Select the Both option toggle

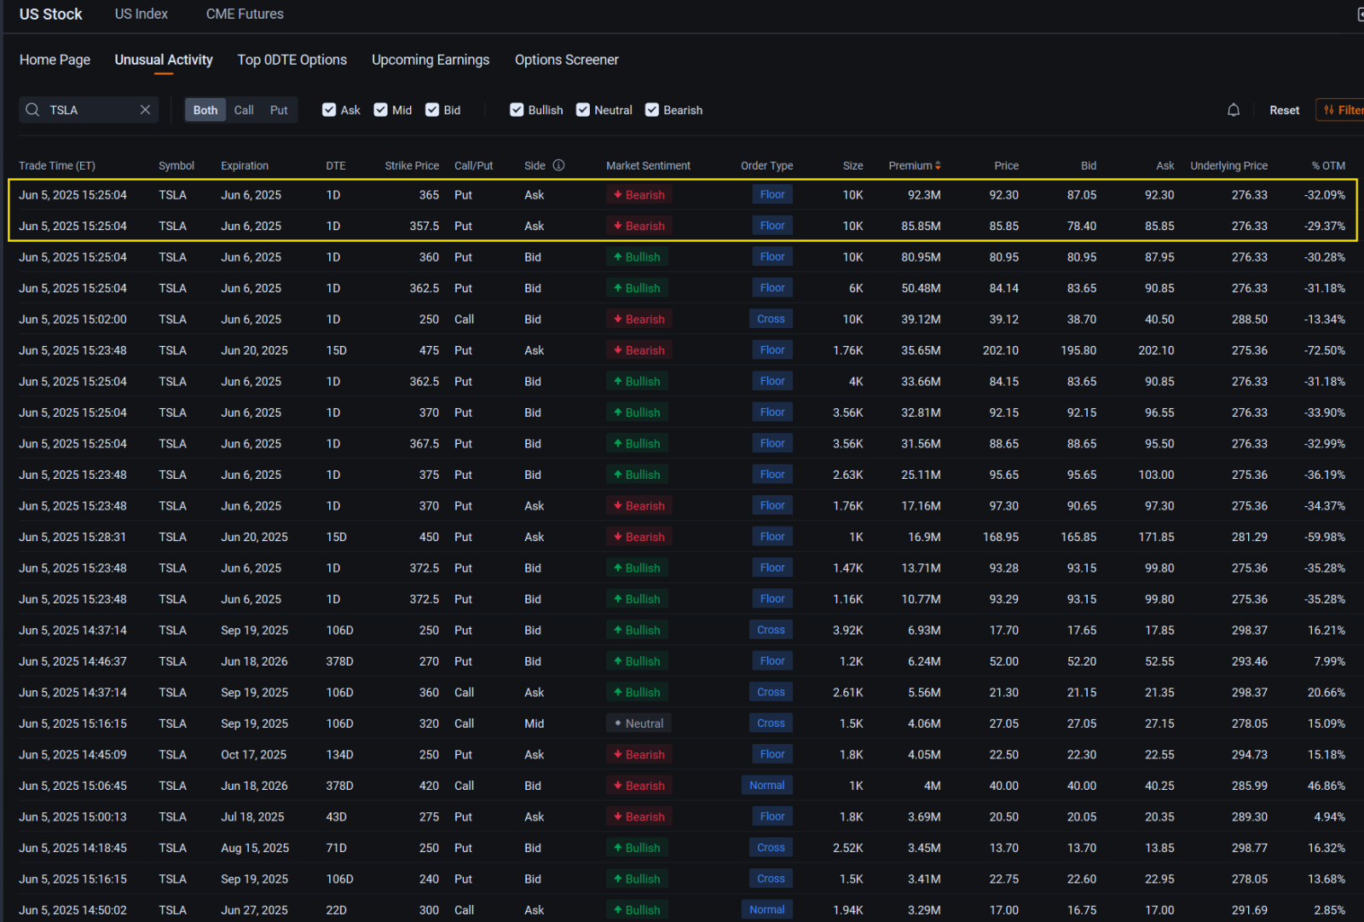pyautogui.click(x=205, y=110)
